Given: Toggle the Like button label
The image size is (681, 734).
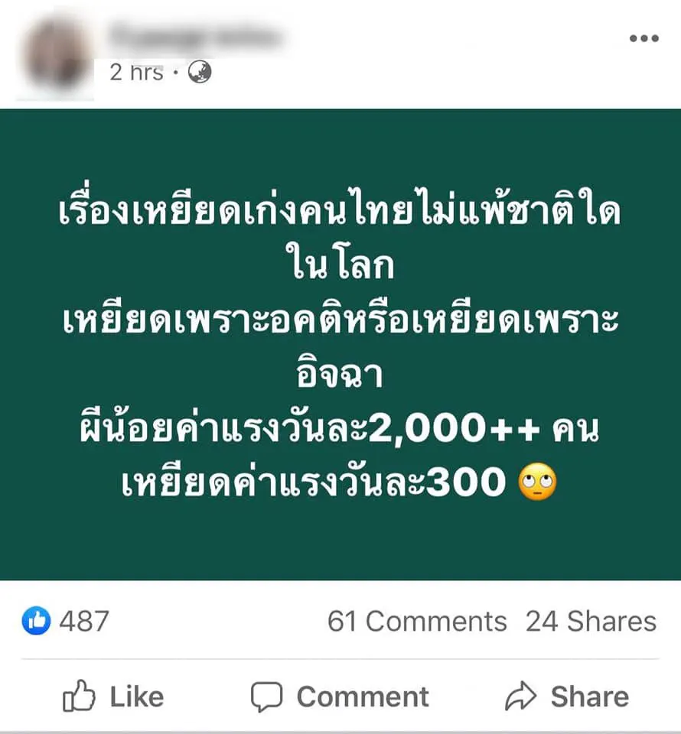Looking at the screenshot, I should [x=137, y=697].
